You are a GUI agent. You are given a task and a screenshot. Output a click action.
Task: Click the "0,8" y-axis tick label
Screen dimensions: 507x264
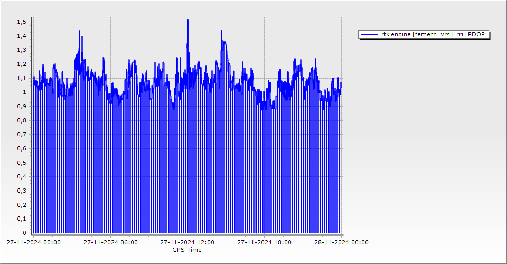click(22, 120)
